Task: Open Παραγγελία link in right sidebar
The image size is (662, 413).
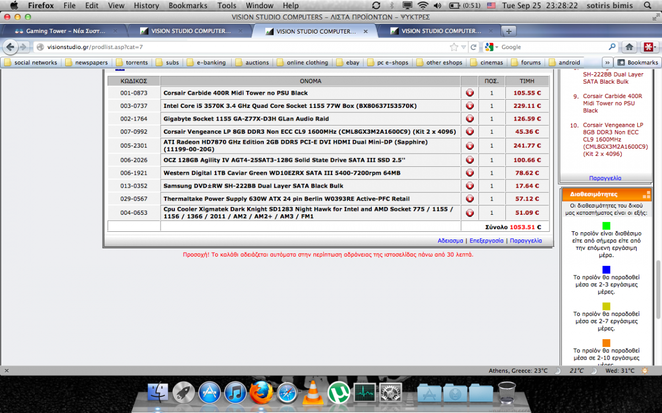Action: tap(605, 178)
